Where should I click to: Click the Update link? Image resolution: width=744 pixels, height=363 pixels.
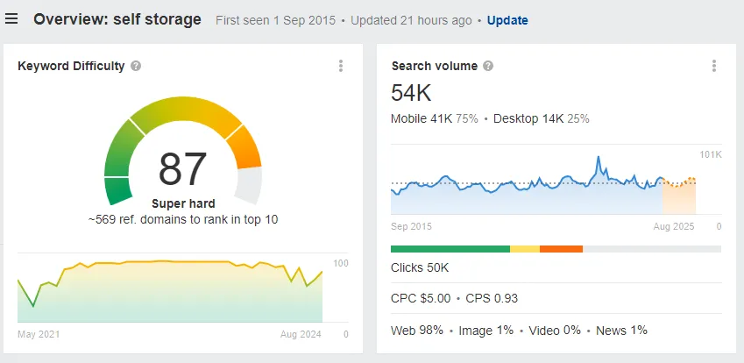507,20
